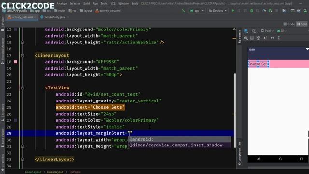
Task: Open the Pixel device dropdown
Action: click(267, 31)
